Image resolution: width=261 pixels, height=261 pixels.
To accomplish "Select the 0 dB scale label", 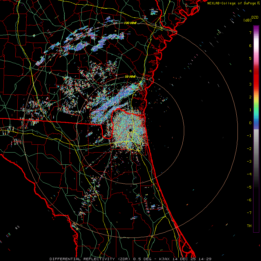I will (x=250, y=123).
